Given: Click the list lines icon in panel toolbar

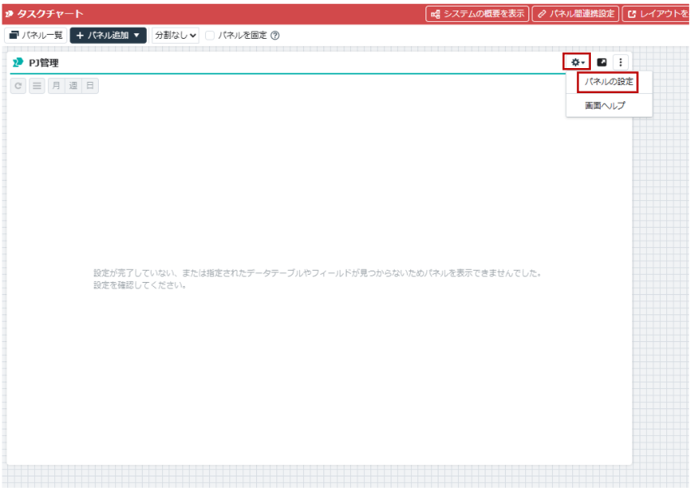Looking at the screenshot, I should pyautogui.click(x=37, y=85).
